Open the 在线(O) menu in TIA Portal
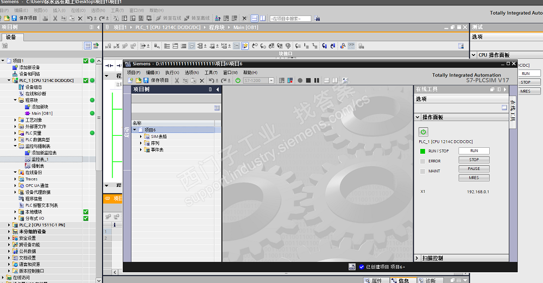 tap(78, 10)
